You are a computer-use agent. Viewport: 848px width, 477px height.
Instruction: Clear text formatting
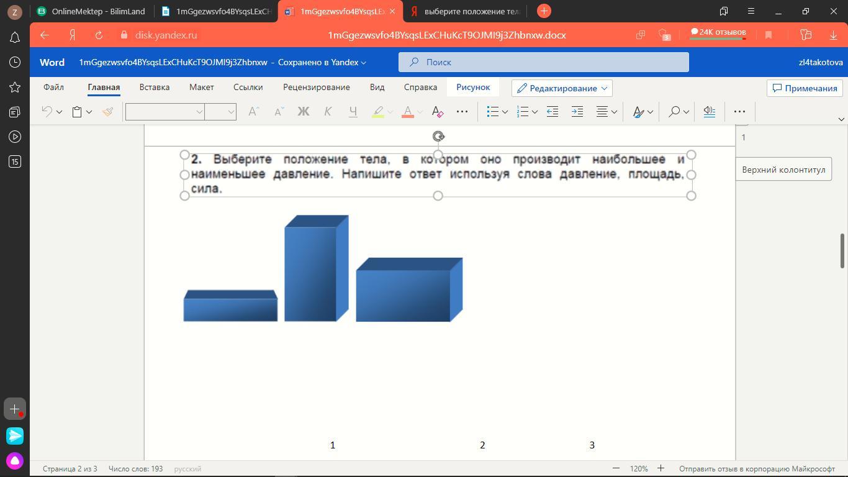[x=438, y=112]
